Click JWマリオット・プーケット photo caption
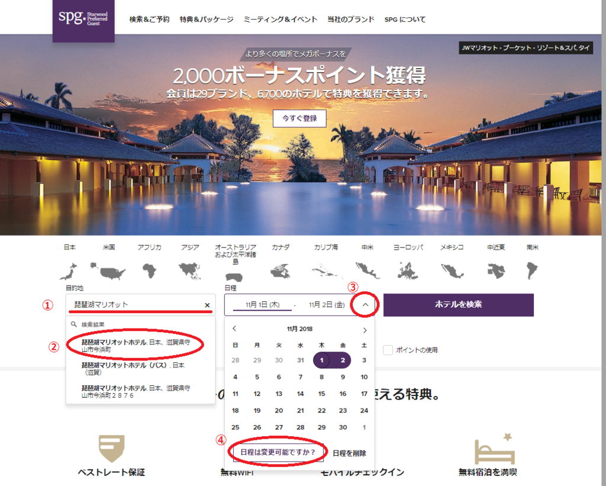 point(526,48)
